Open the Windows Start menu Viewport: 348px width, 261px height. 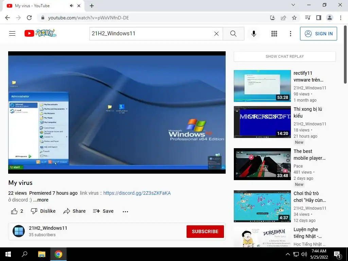coord(8,254)
